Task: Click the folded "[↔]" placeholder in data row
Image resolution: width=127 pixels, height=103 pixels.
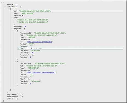Action: point(30,48)
